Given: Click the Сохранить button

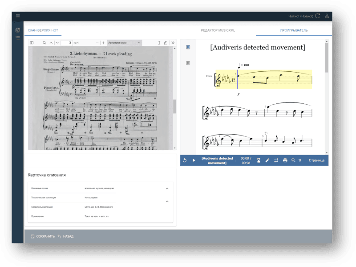Looking at the screenshot, I should pyautogui.click(x=42, y=236).
